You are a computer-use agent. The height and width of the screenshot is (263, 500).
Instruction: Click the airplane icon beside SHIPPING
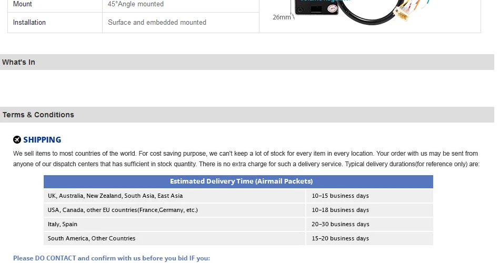(17, 139)
